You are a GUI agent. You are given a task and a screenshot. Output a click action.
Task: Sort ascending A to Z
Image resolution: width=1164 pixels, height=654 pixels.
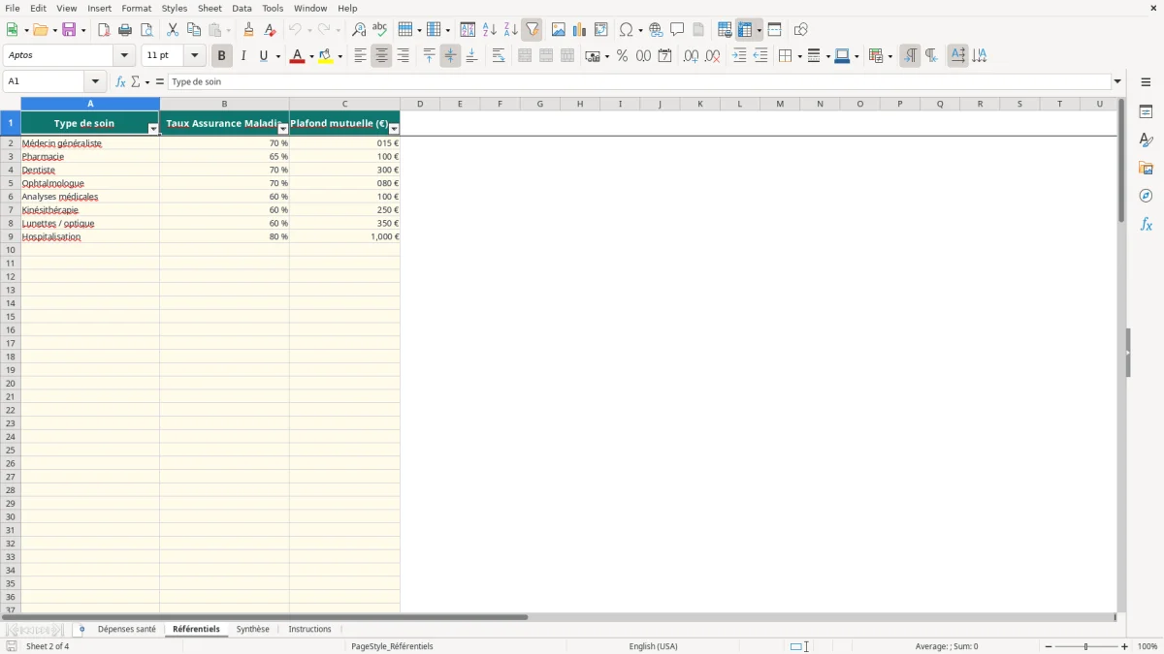[x=489, y=30]
